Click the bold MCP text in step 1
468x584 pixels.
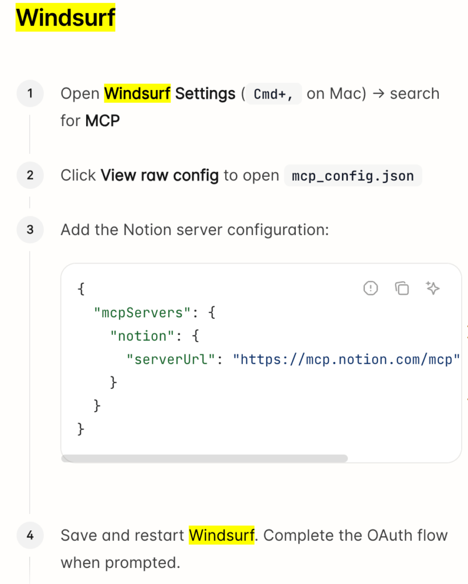click(103, 120)
